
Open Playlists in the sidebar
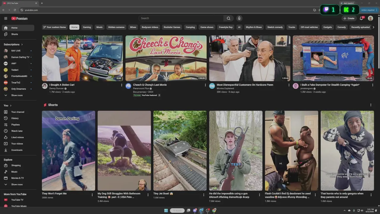tap(18, 125)
